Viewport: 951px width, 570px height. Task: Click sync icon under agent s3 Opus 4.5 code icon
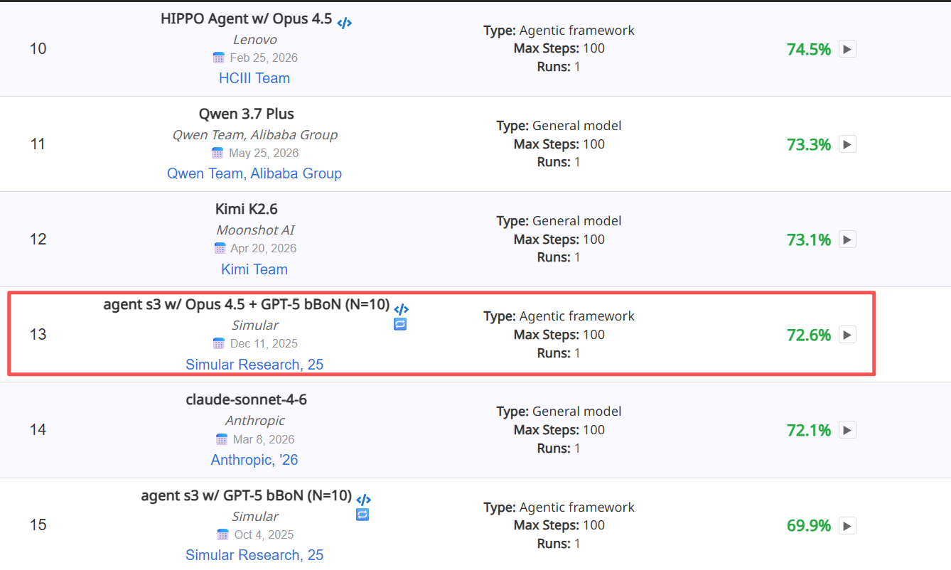click(400, 324)
